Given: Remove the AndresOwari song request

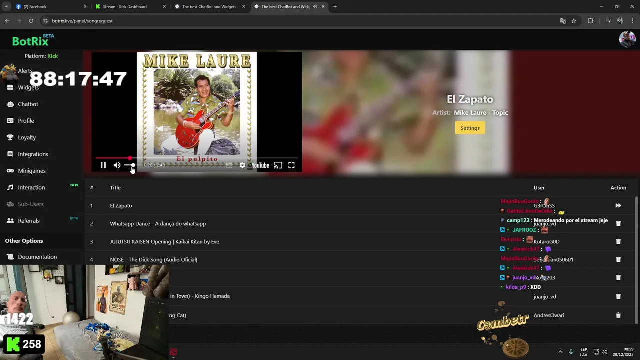Looking at the screenshot, I should [x=618, y=315].
